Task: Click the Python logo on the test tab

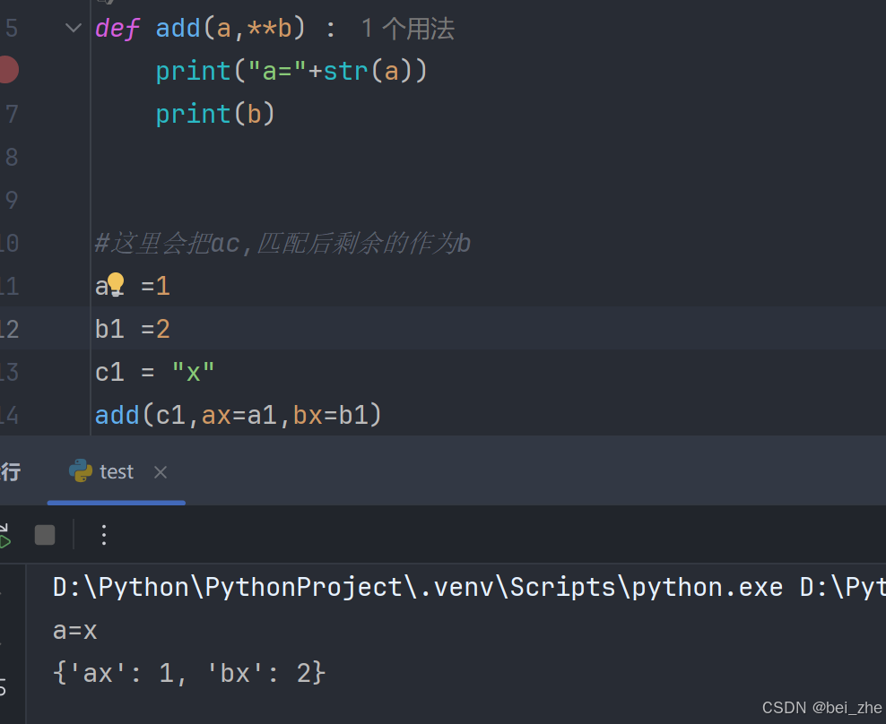Action: pyautogui.click(x=80, y=470)
